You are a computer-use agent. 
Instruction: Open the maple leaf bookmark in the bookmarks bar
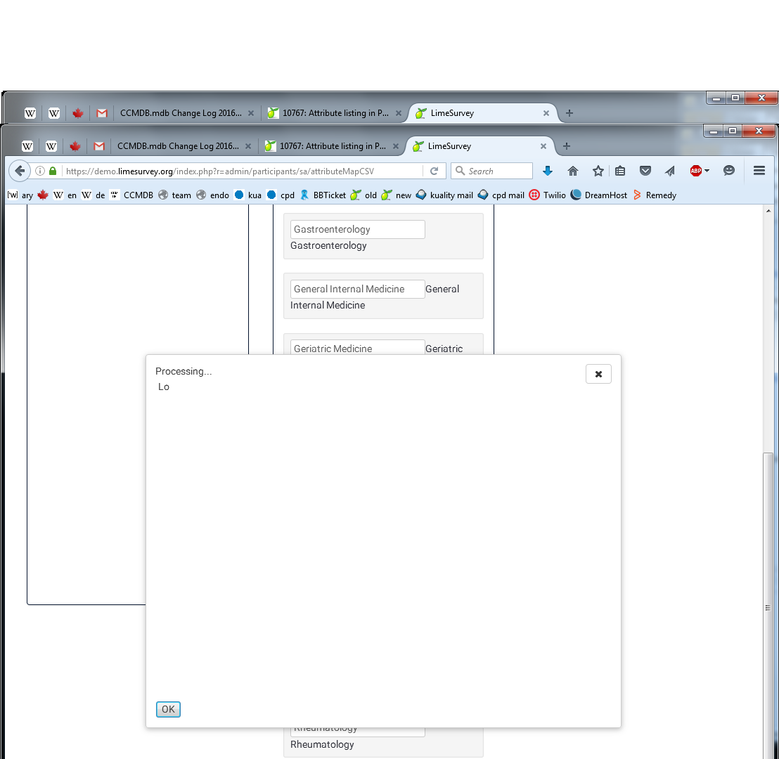point(43,195)
